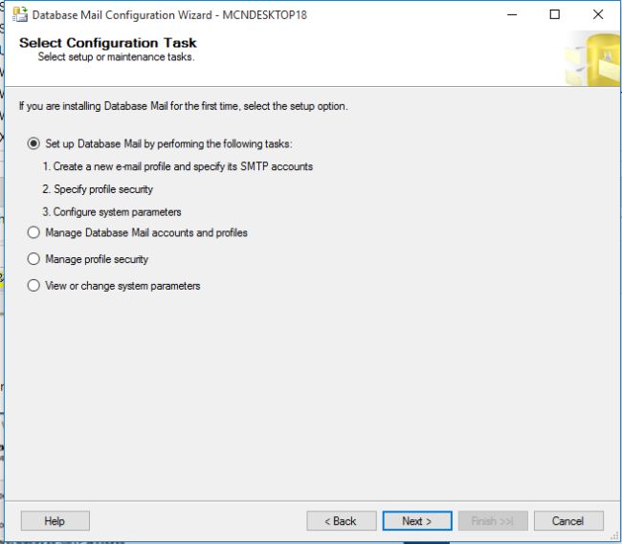Open Help for this wizard page
This screenshot has width=622, height=544.
click(55, 521)
